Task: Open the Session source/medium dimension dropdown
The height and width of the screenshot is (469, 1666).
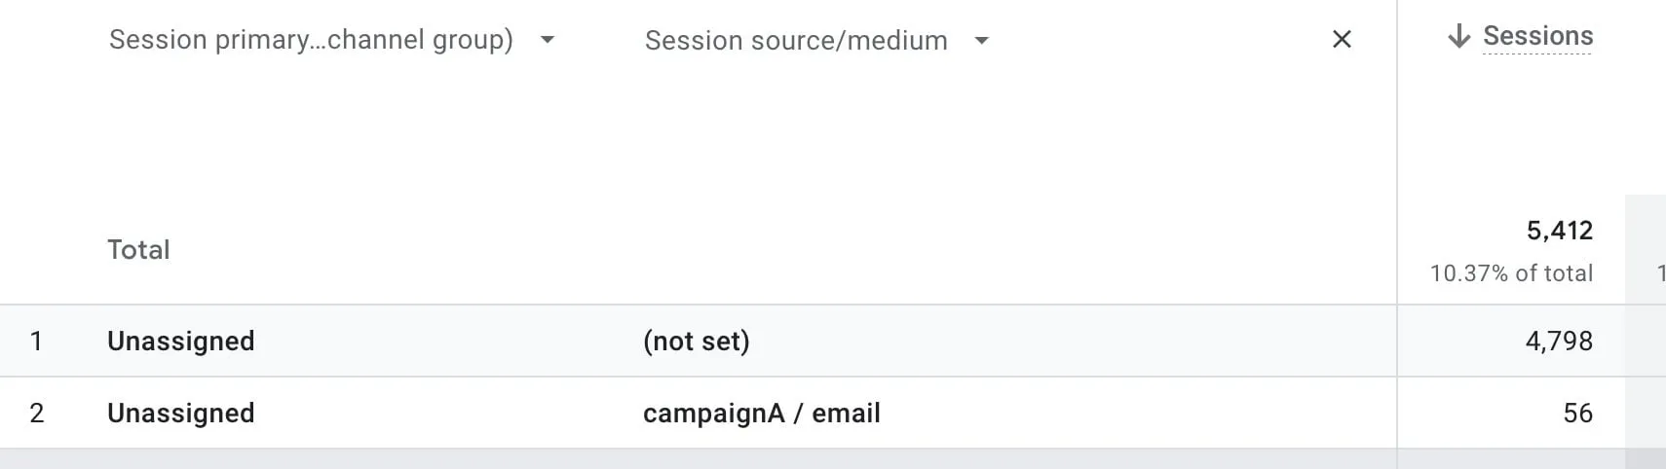Action: point(796,41)
